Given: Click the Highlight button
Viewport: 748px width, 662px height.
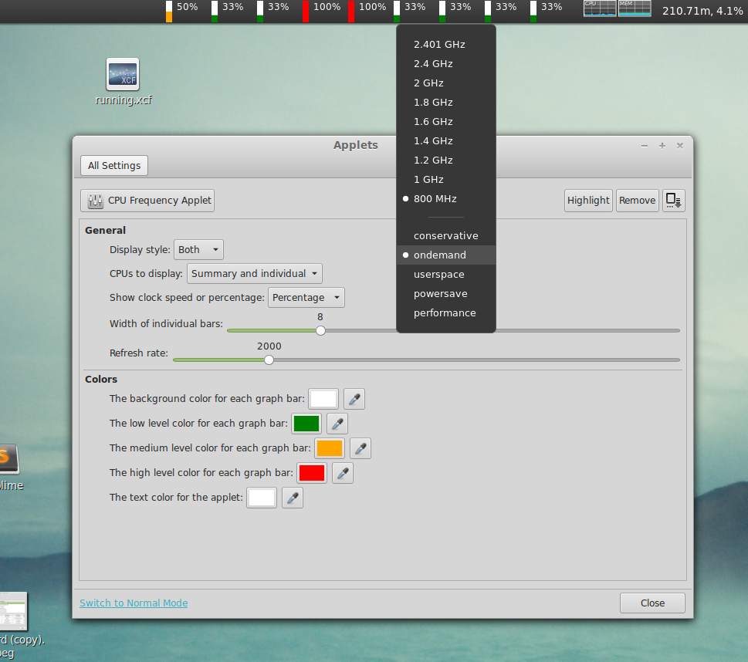Looking at the screenshot, I should pos(588,201).
